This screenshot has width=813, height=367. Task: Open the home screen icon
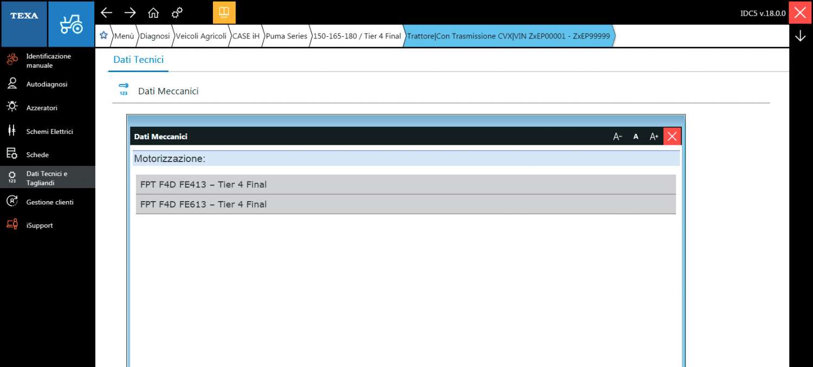[x=153, y=12]
